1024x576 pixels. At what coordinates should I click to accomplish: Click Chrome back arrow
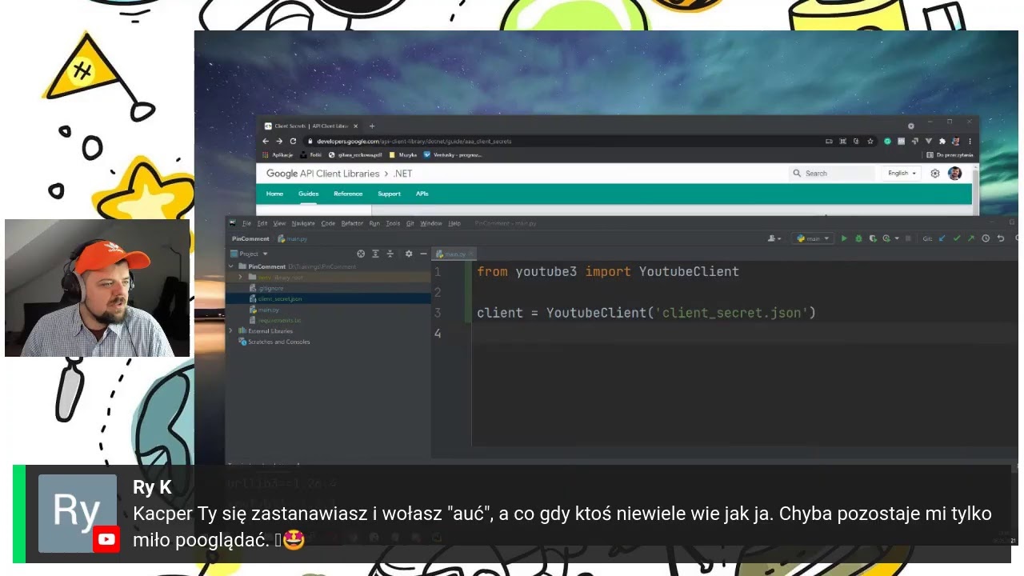267,141
